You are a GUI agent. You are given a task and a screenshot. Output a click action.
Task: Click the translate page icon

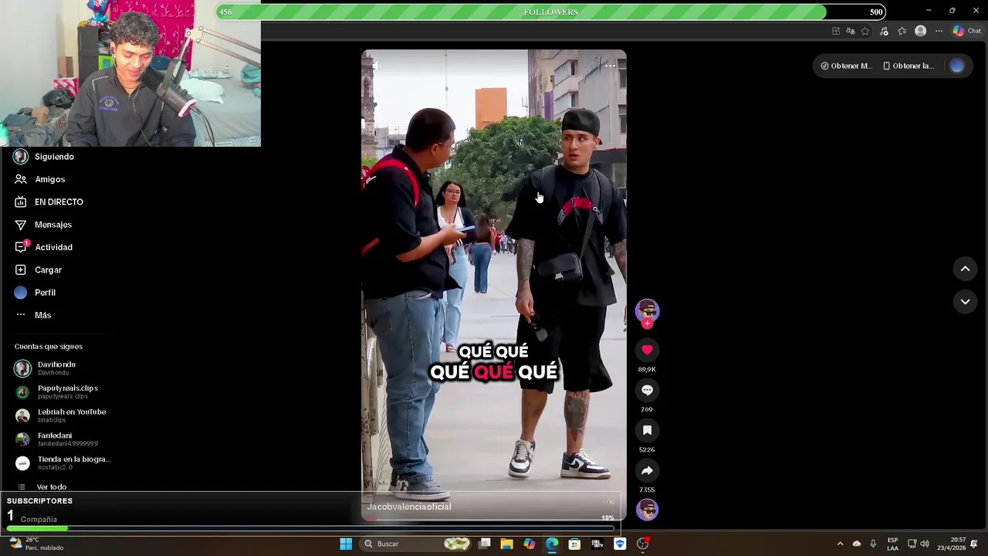pyautogui.click(x=851, y=31)
